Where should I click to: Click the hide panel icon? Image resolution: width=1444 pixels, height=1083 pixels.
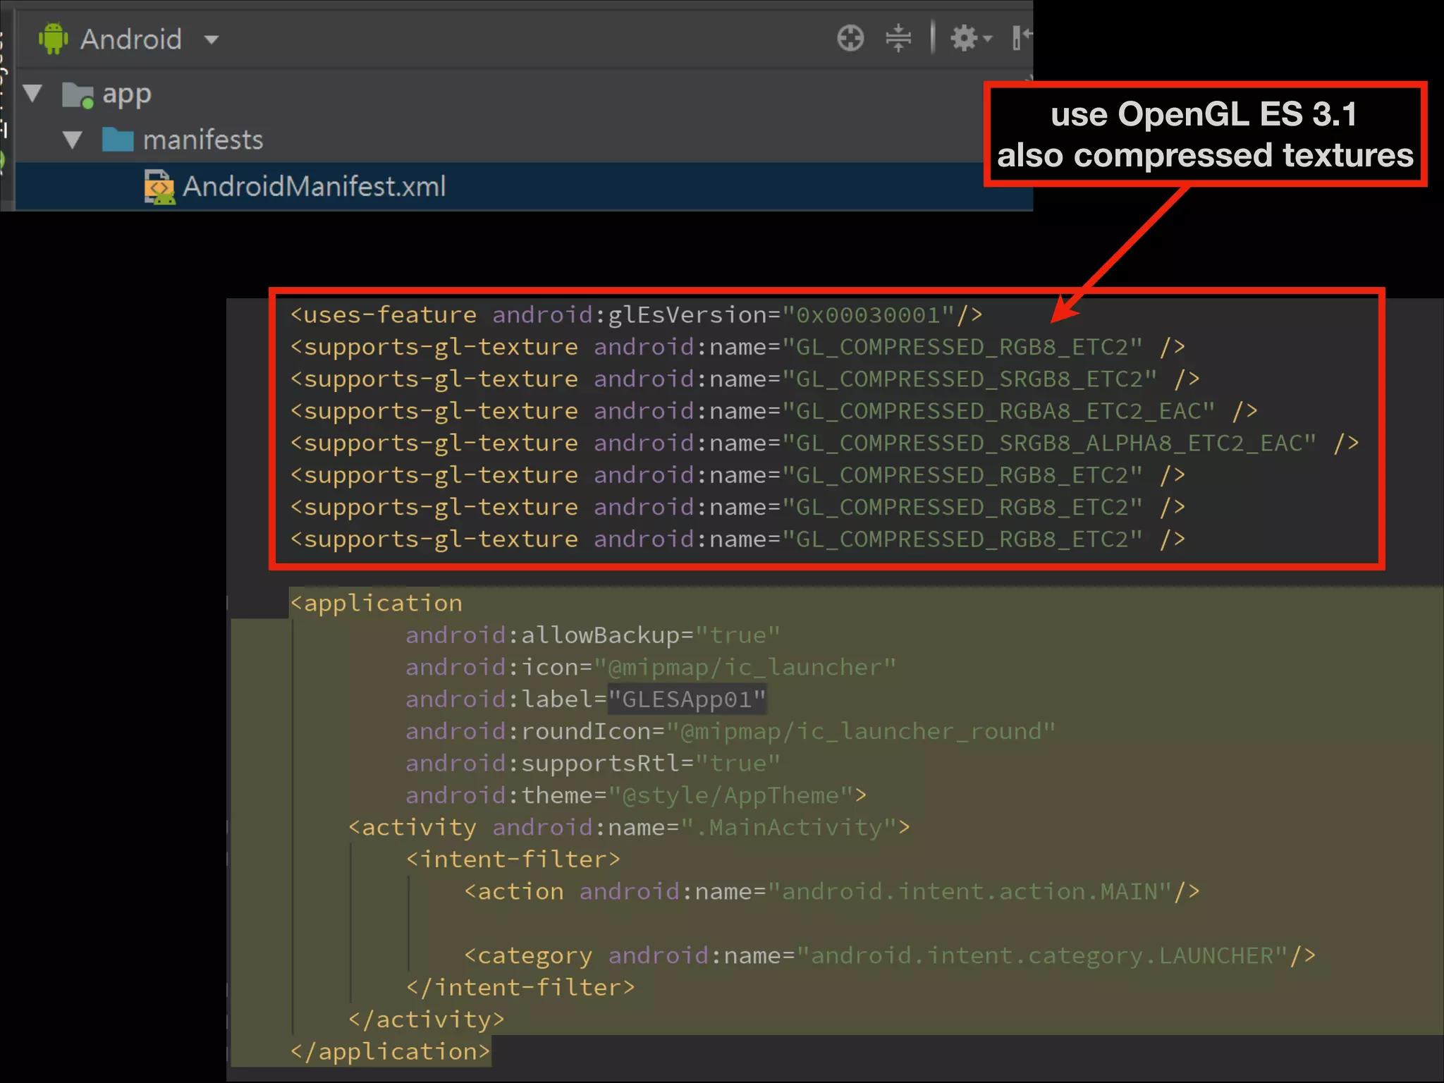[1022, 38]
